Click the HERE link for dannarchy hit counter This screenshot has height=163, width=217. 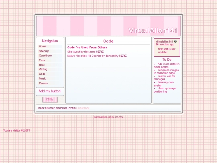tap(123, 56)
